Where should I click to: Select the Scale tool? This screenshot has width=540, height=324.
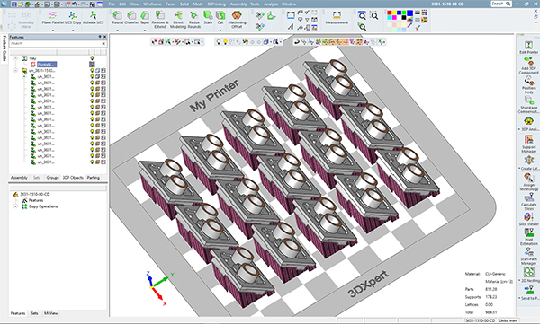tap(208, 18)
